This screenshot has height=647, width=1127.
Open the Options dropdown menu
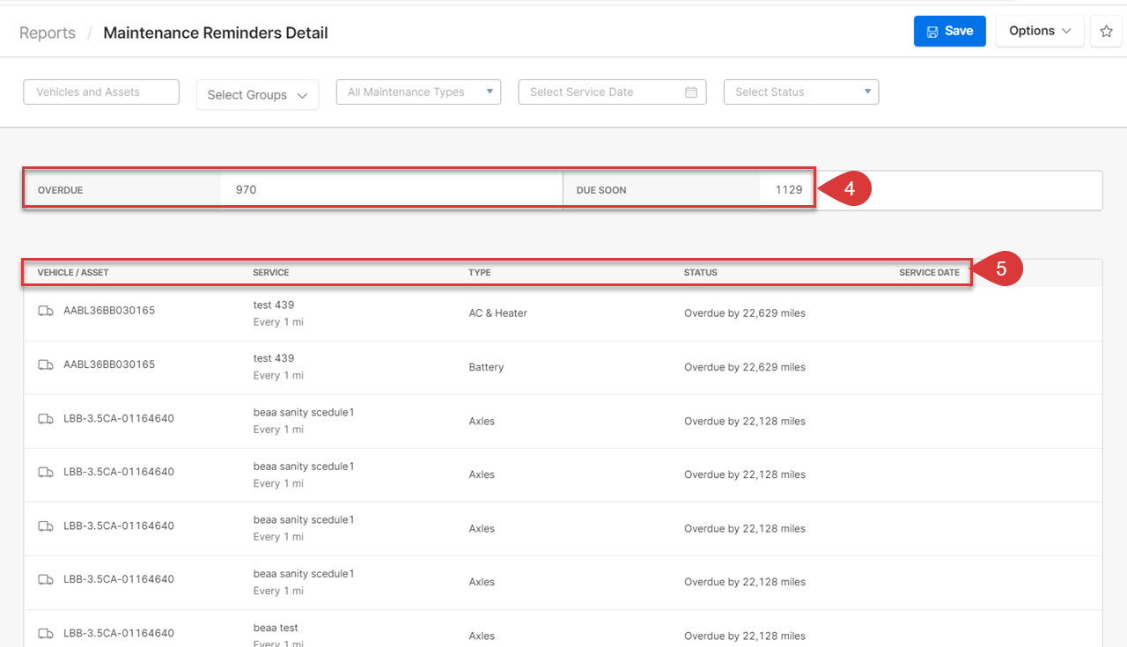point(1039,31)
